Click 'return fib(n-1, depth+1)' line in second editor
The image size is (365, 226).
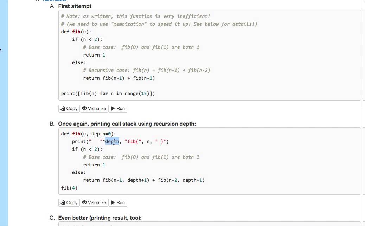(143, 180)
